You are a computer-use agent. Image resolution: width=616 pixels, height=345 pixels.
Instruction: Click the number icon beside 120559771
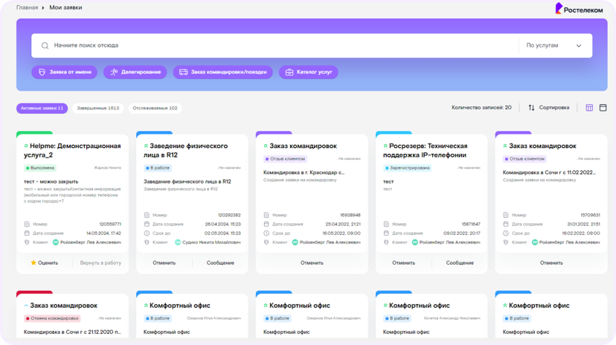[27, 224]
